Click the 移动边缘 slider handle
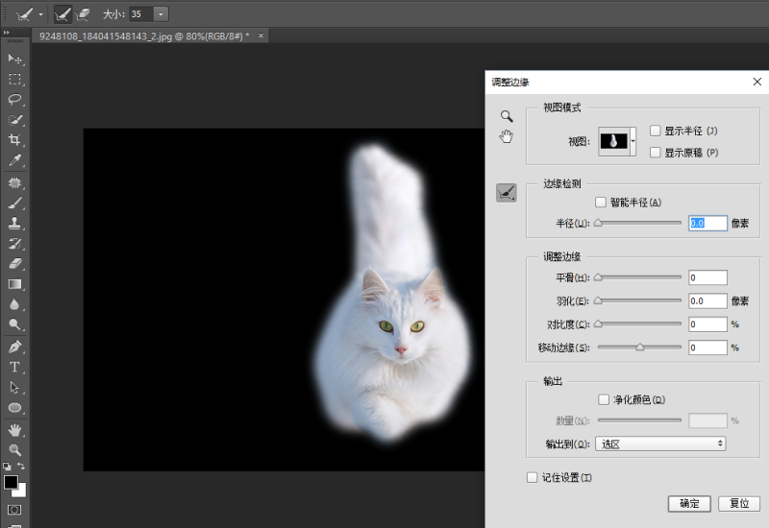This screenshot has height=528, width=769. 639,348
